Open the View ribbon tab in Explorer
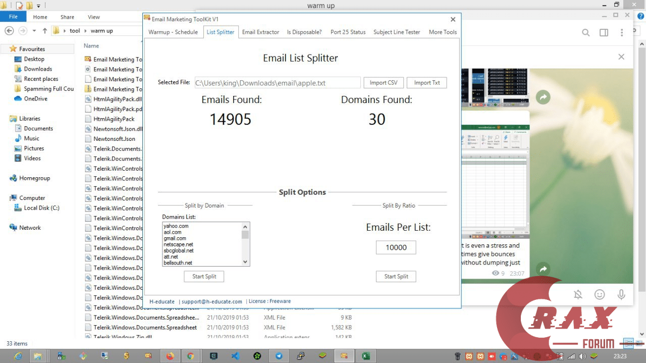 94,17
